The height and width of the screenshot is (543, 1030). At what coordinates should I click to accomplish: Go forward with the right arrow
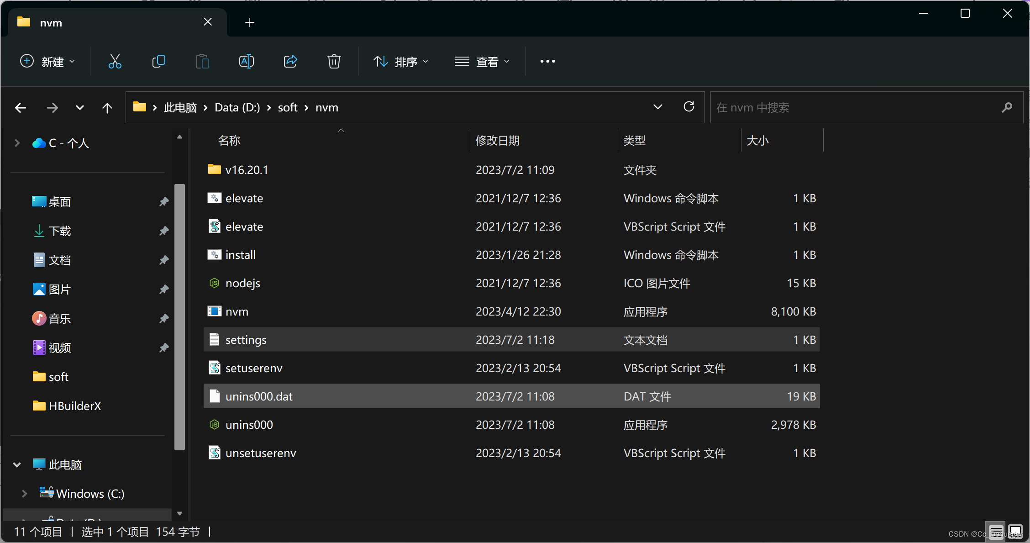[53, 108]
